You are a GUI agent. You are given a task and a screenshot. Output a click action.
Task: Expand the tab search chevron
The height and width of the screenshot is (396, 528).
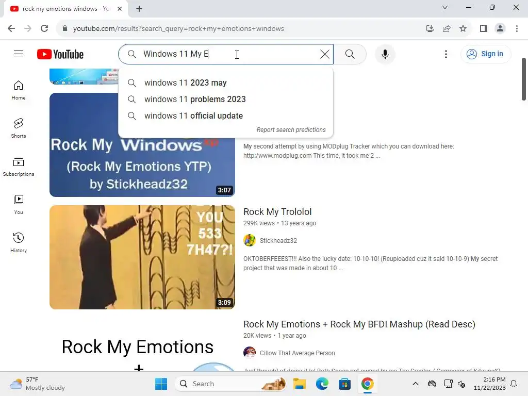point(445,7)
